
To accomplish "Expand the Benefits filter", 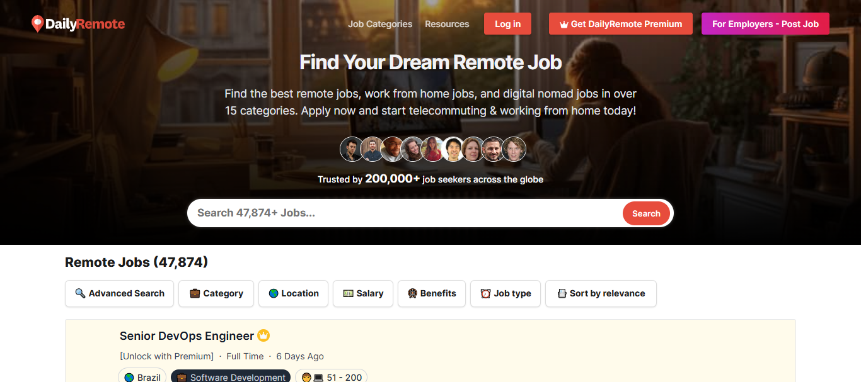I will point(432,293).
